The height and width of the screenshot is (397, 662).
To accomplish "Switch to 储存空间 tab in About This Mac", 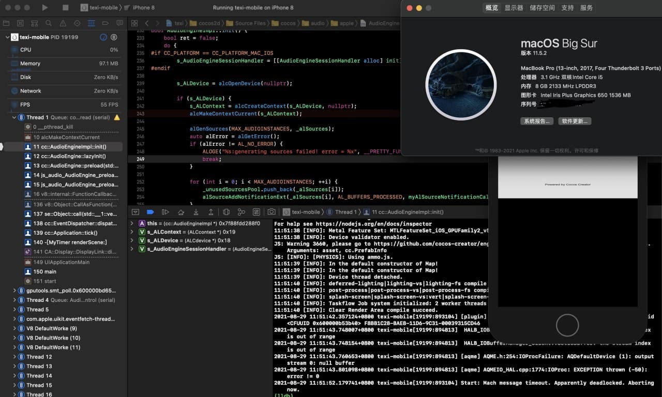I will pos(543,8).
